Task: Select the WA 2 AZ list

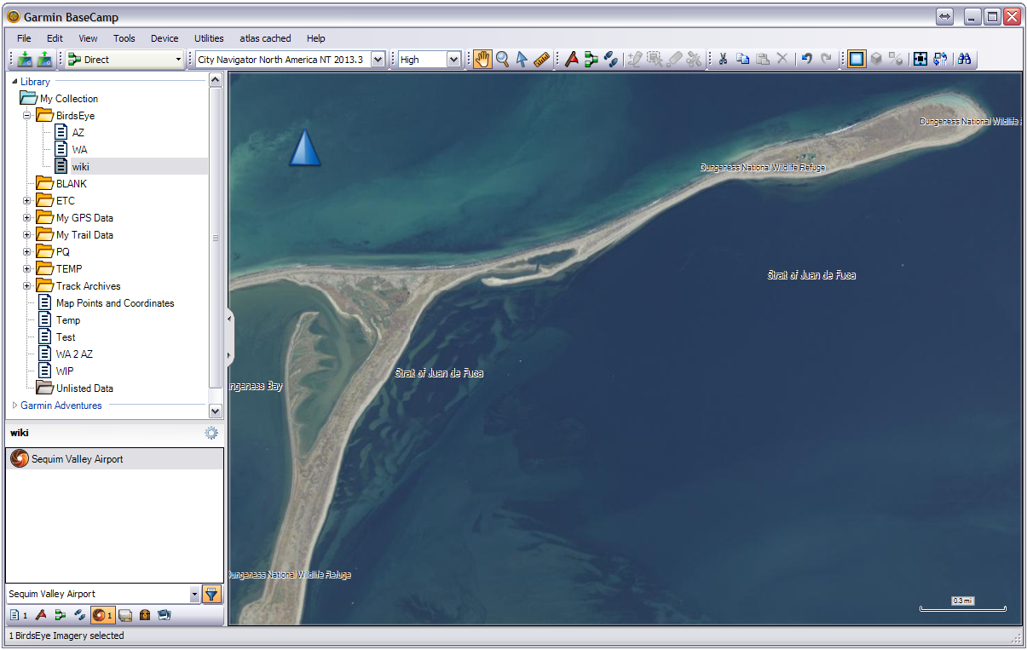Action: [x=74, y=354]
